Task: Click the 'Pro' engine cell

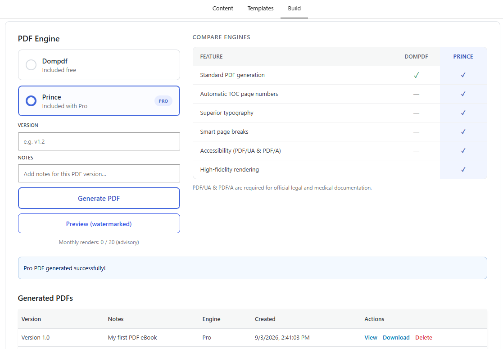Action: point(207,337)
